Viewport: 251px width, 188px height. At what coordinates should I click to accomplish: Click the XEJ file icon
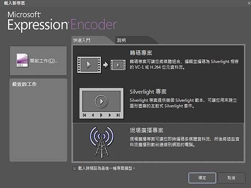tap(22, 60)
